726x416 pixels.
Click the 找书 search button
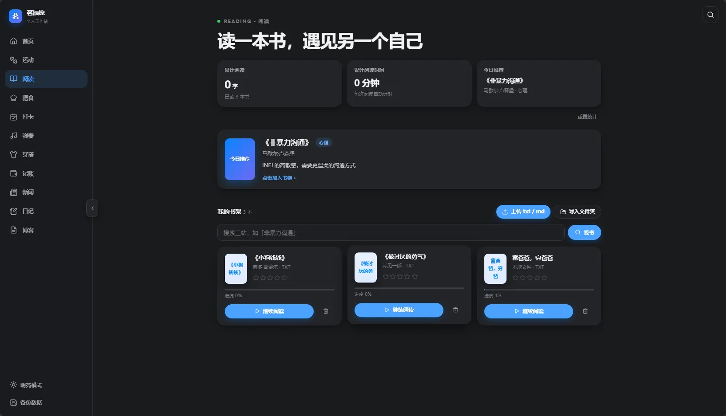pyautogui.click(x=584, y=232)
